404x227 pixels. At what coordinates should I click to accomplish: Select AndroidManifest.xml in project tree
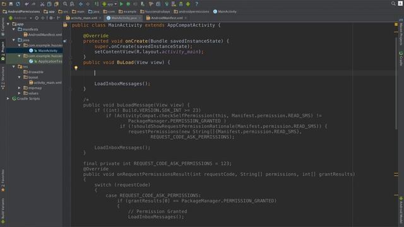tap(43, 35)
